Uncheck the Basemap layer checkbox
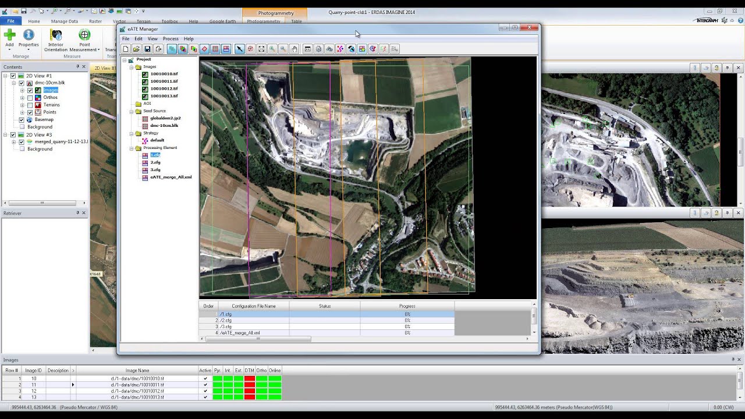 point(22,120)
